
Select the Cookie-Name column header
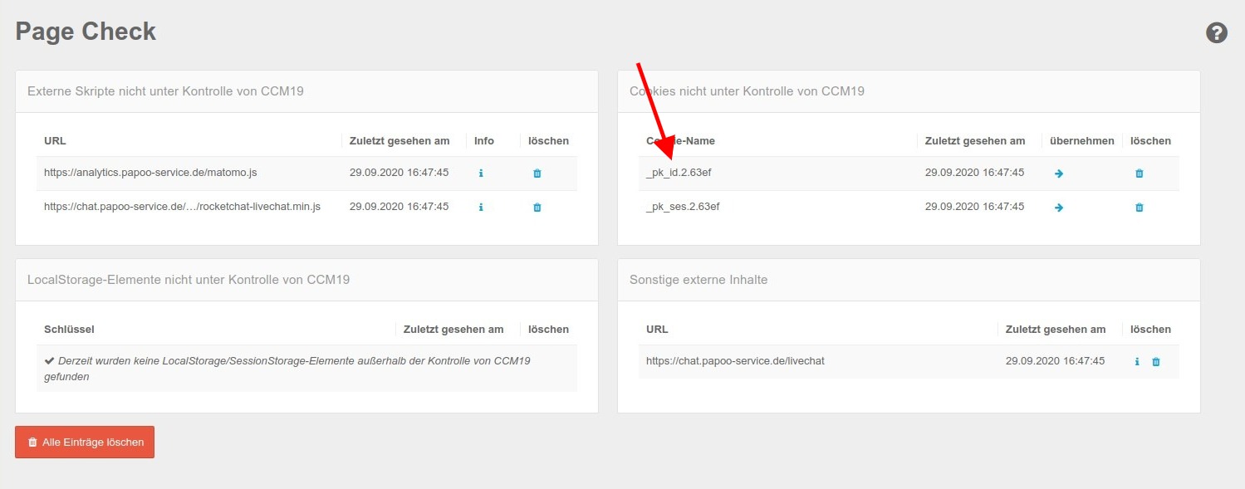point(681,140)
